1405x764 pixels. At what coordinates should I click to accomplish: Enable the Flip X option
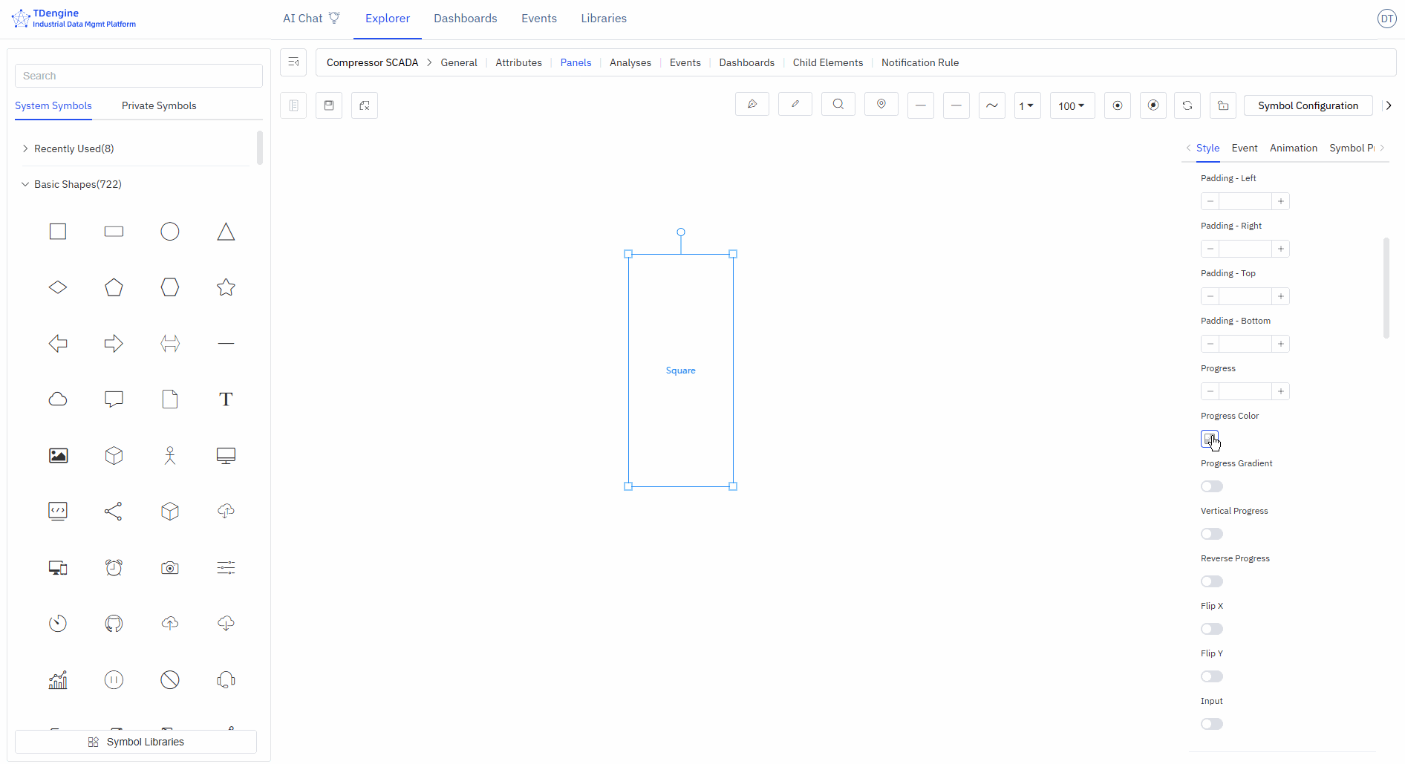click(1211, 629)
